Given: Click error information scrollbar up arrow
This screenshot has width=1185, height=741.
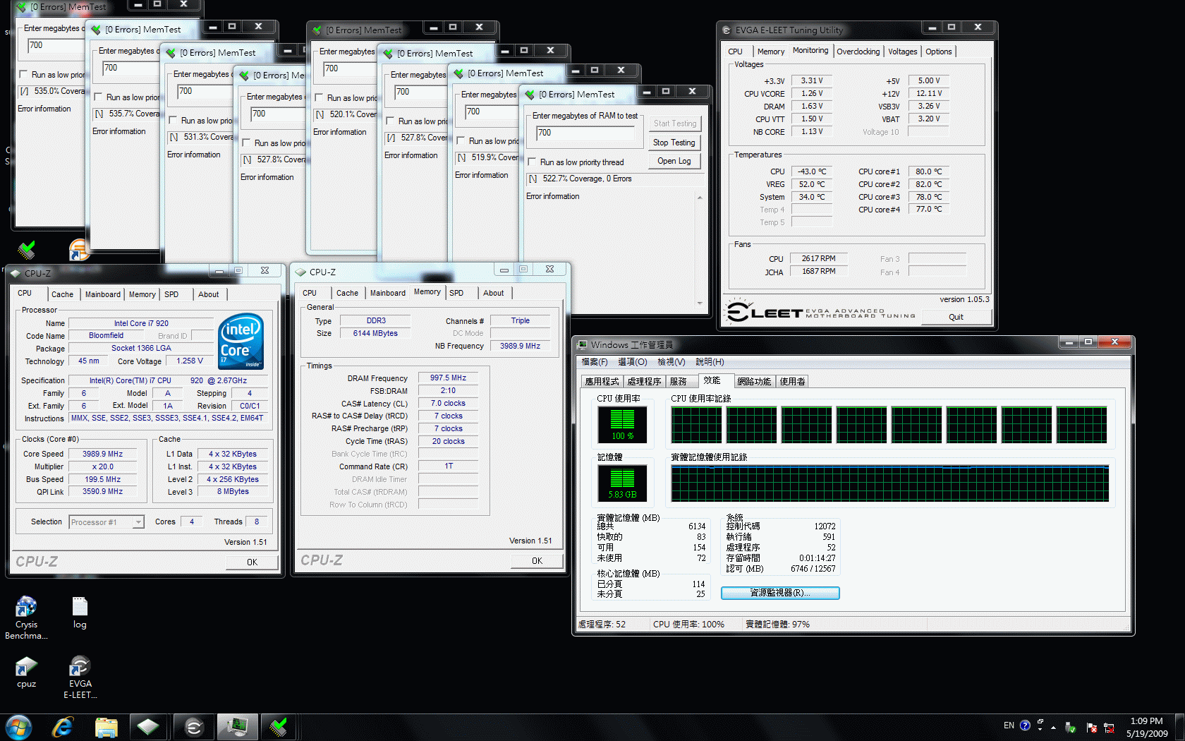Looking at the screenshot, I should pos(700,198).
